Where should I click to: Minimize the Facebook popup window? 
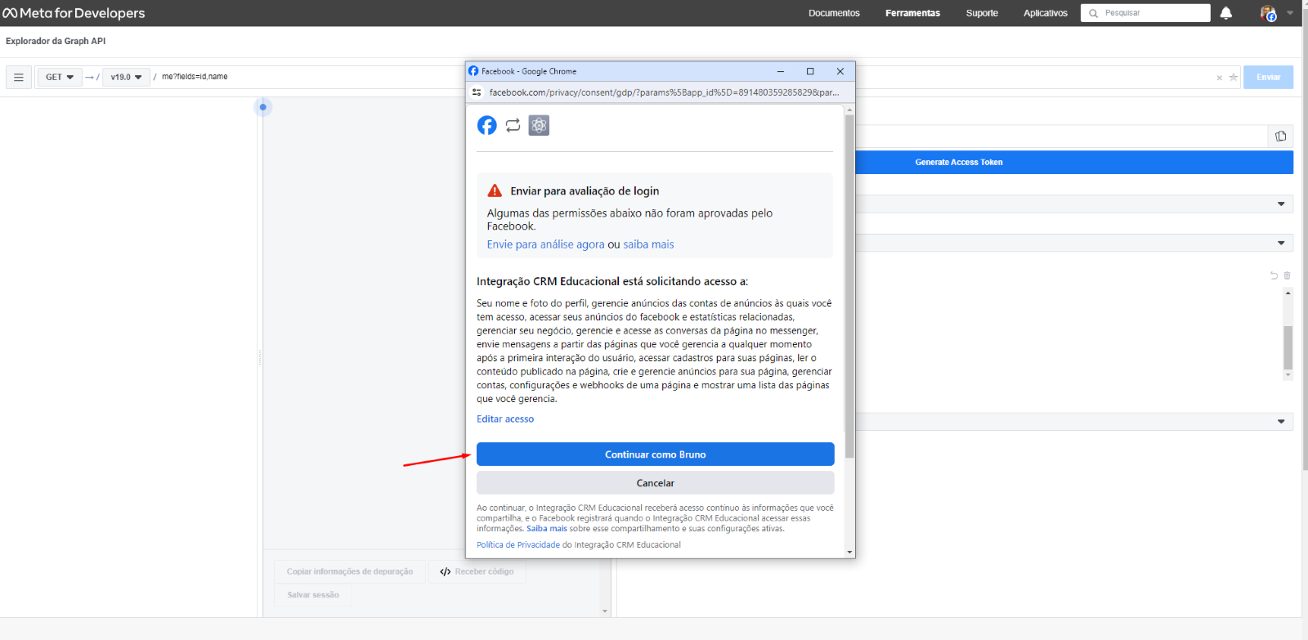781,71
